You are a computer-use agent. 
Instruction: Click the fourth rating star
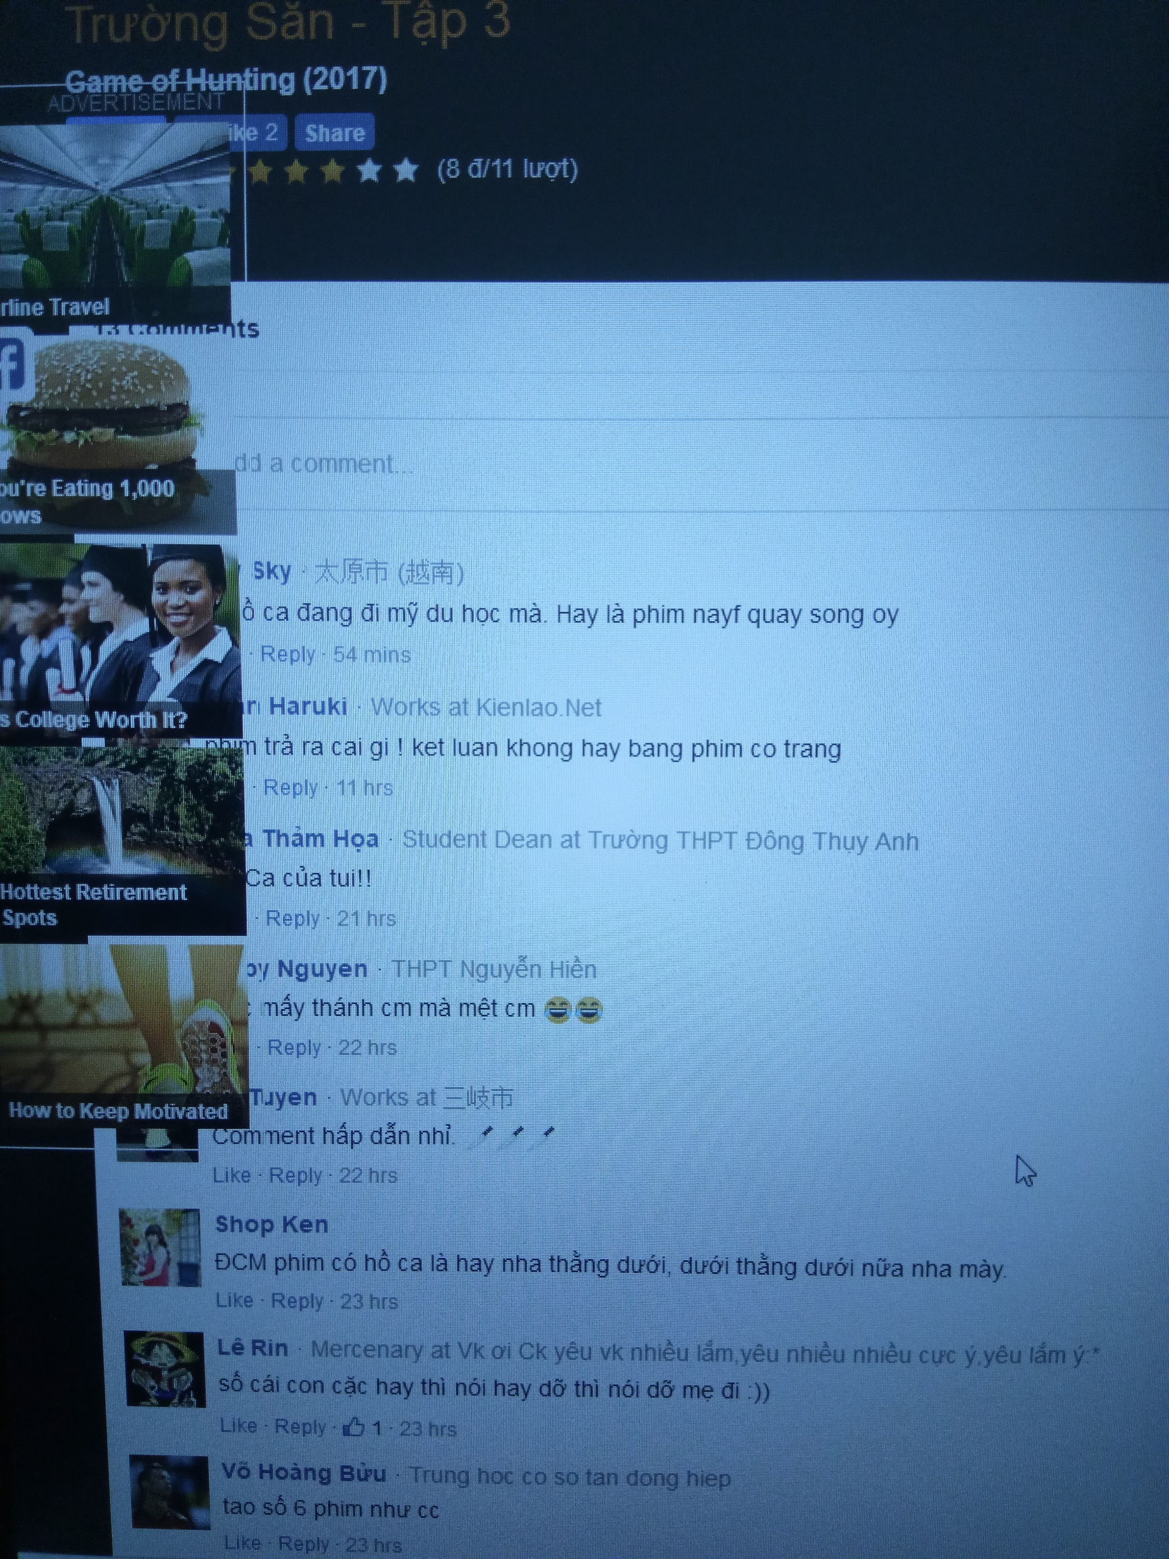click(369, 171)
